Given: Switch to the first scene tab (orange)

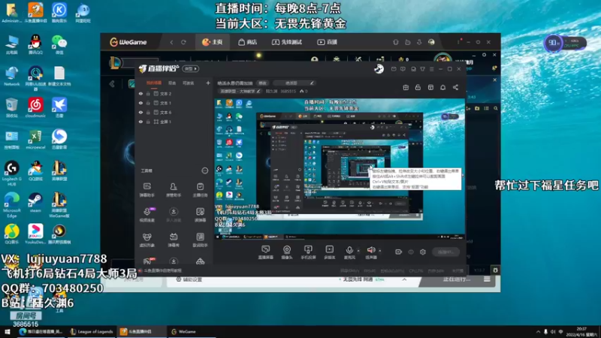Looking at the screenshot, I should point(154,83).
